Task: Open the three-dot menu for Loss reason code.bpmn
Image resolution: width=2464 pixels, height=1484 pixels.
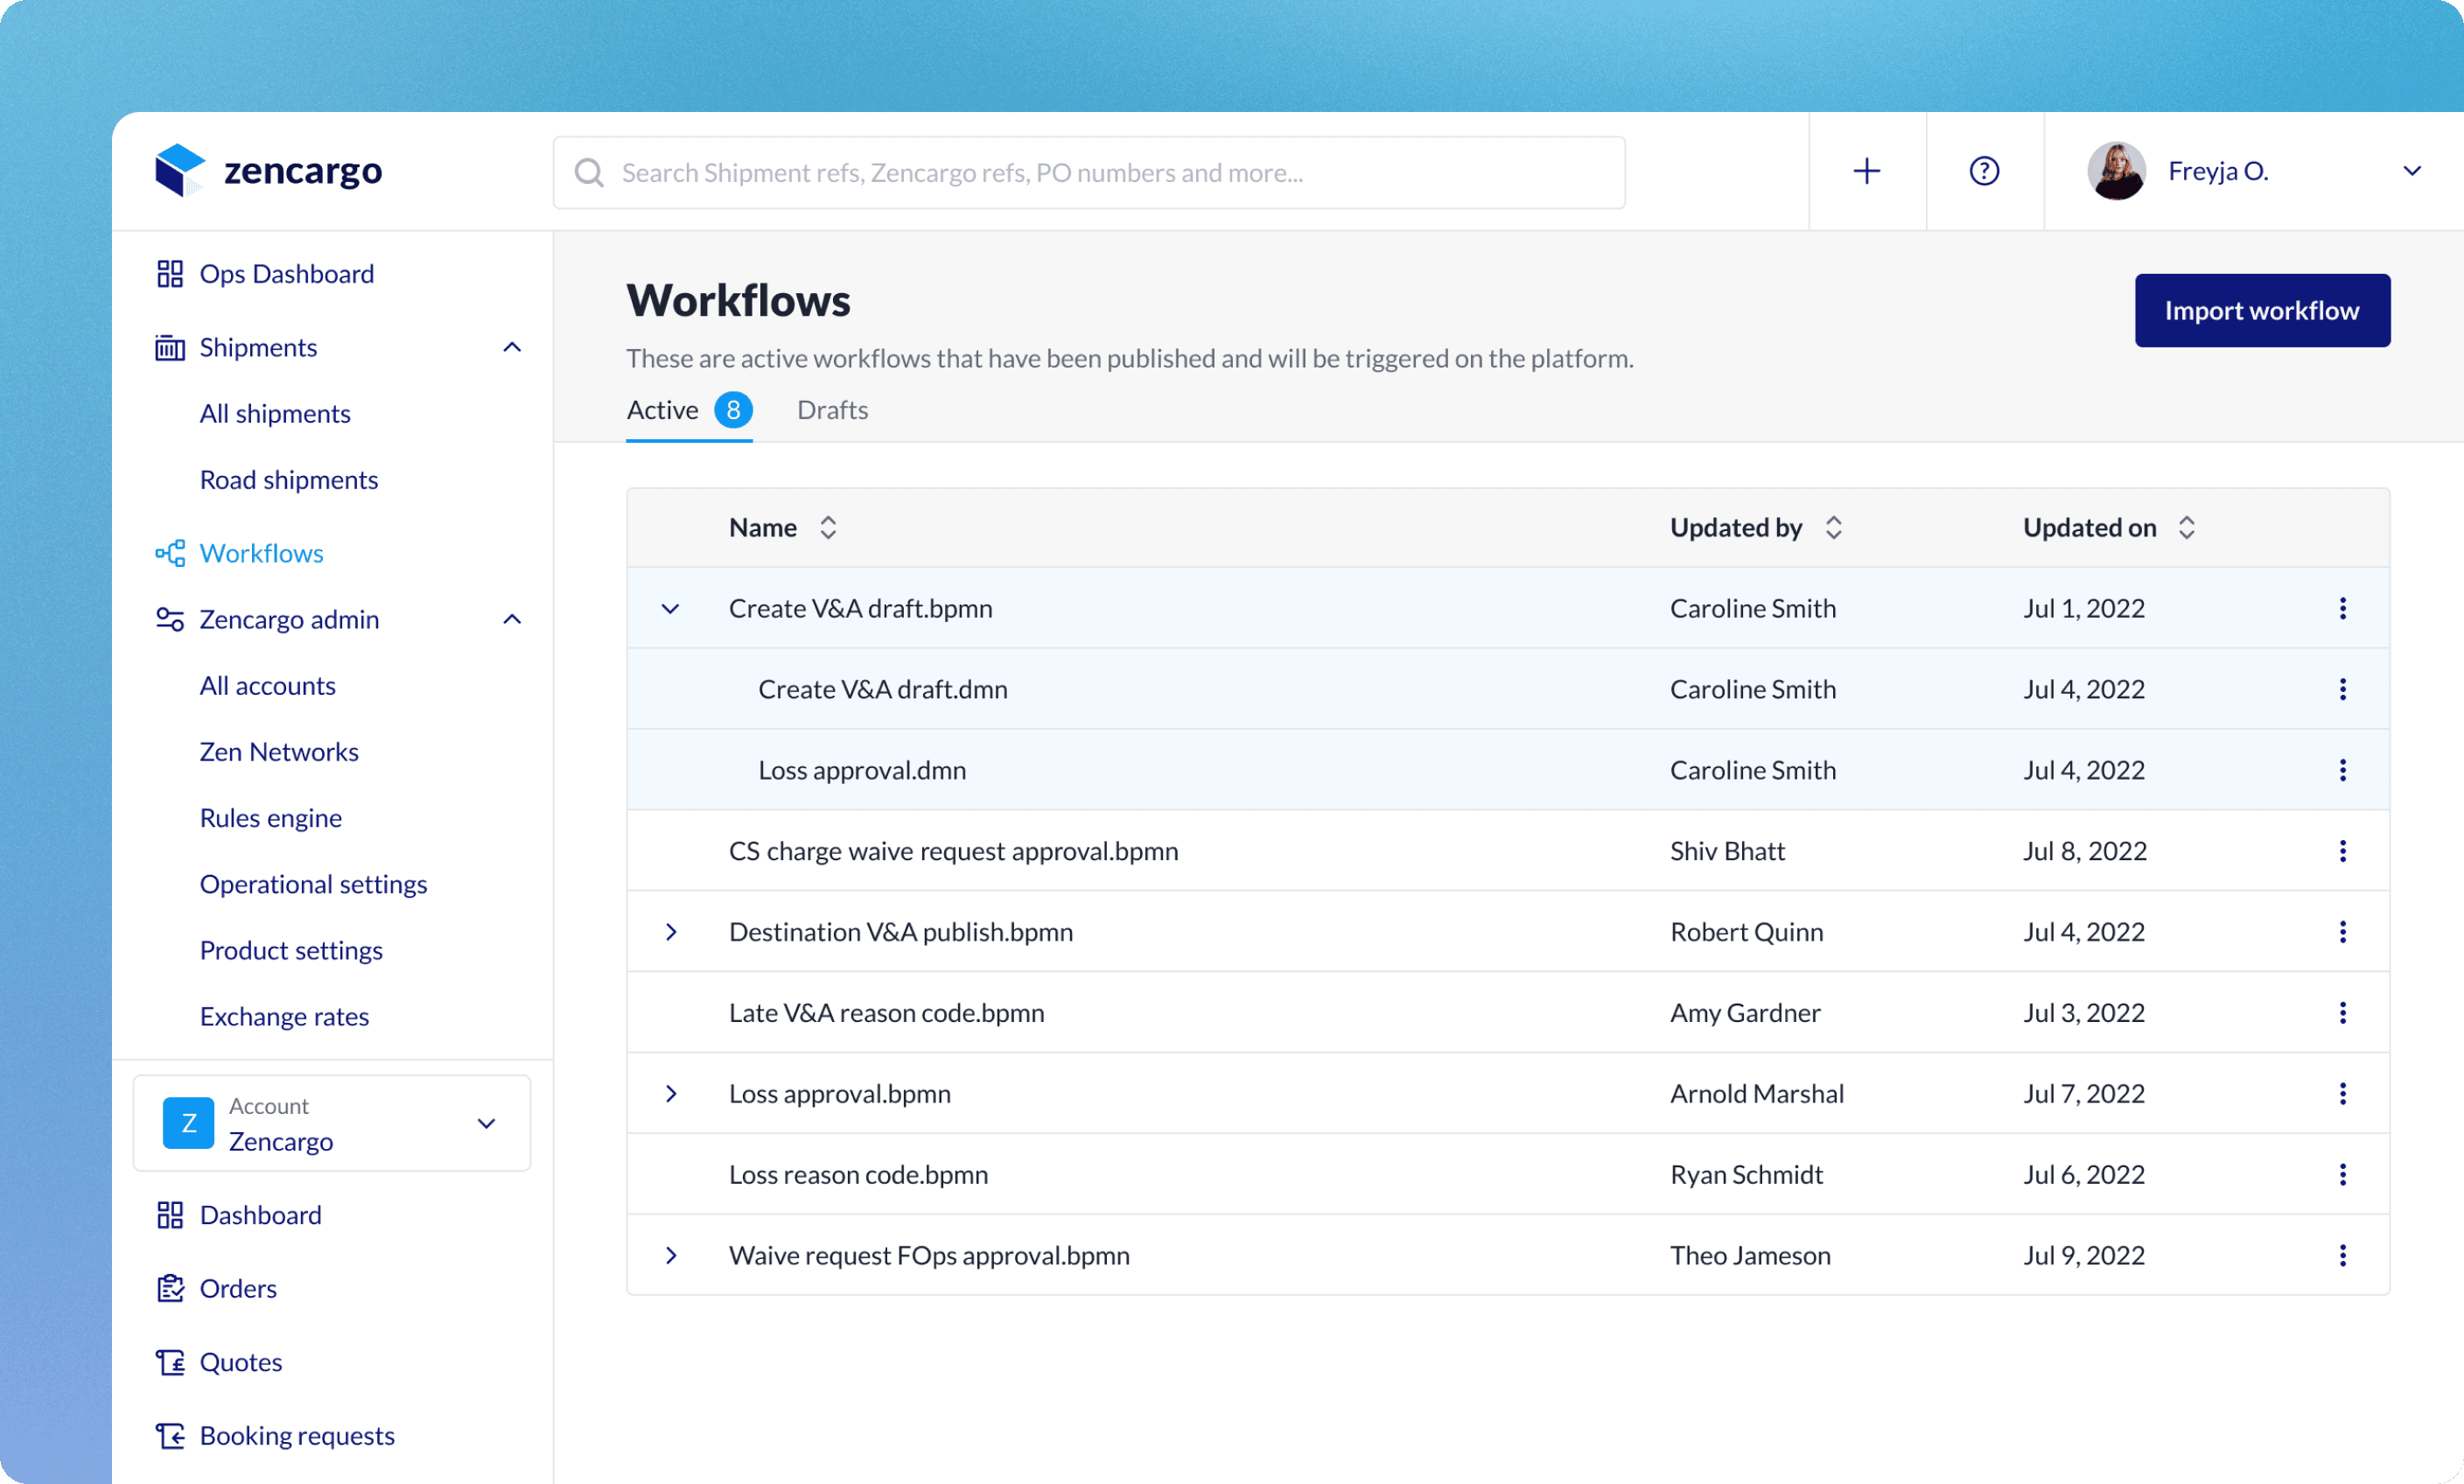Action: tap(2342, 1174)
